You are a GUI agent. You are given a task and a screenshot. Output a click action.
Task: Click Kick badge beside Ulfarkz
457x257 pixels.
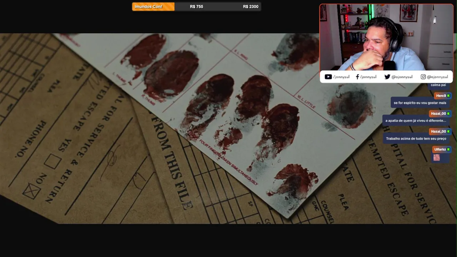click(448, 149)
